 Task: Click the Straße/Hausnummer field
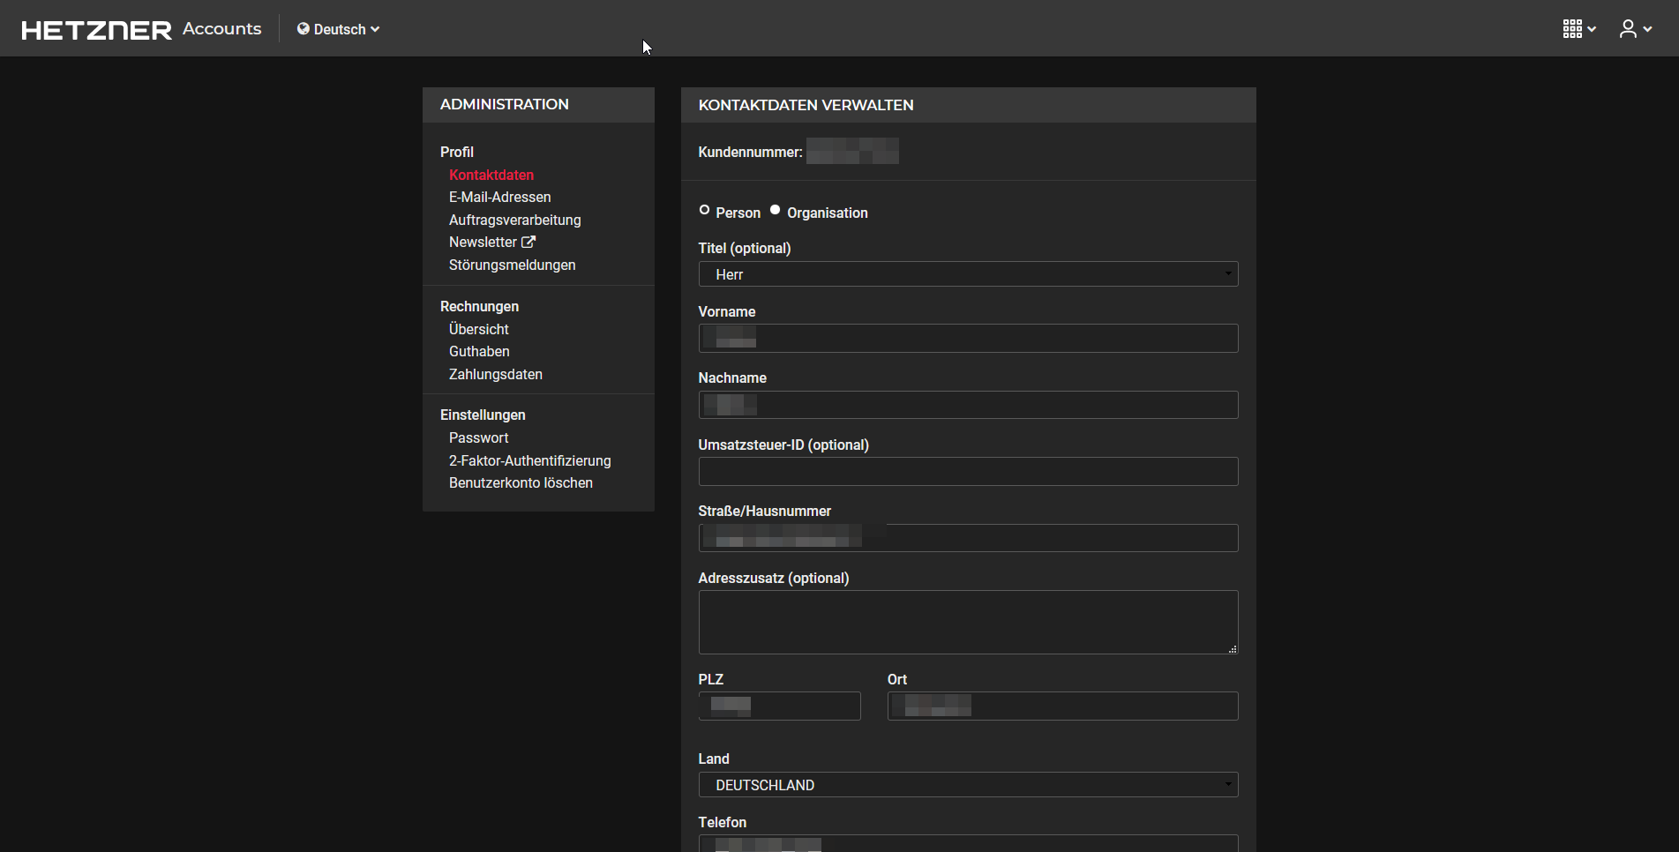coord(968,538)
